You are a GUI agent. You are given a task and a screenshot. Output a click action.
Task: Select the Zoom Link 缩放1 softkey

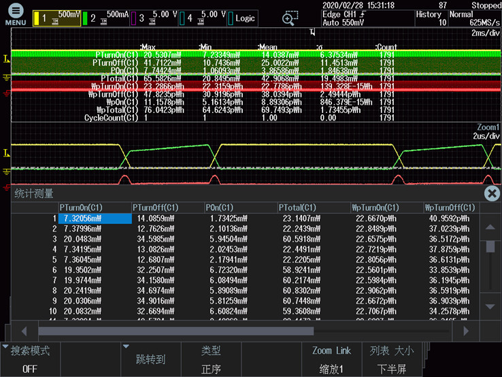331,359
